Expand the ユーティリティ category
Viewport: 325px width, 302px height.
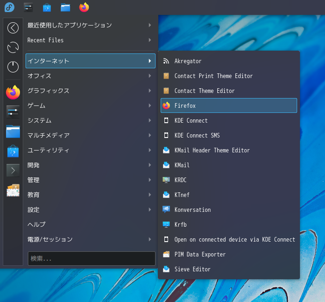coord(91,150)
